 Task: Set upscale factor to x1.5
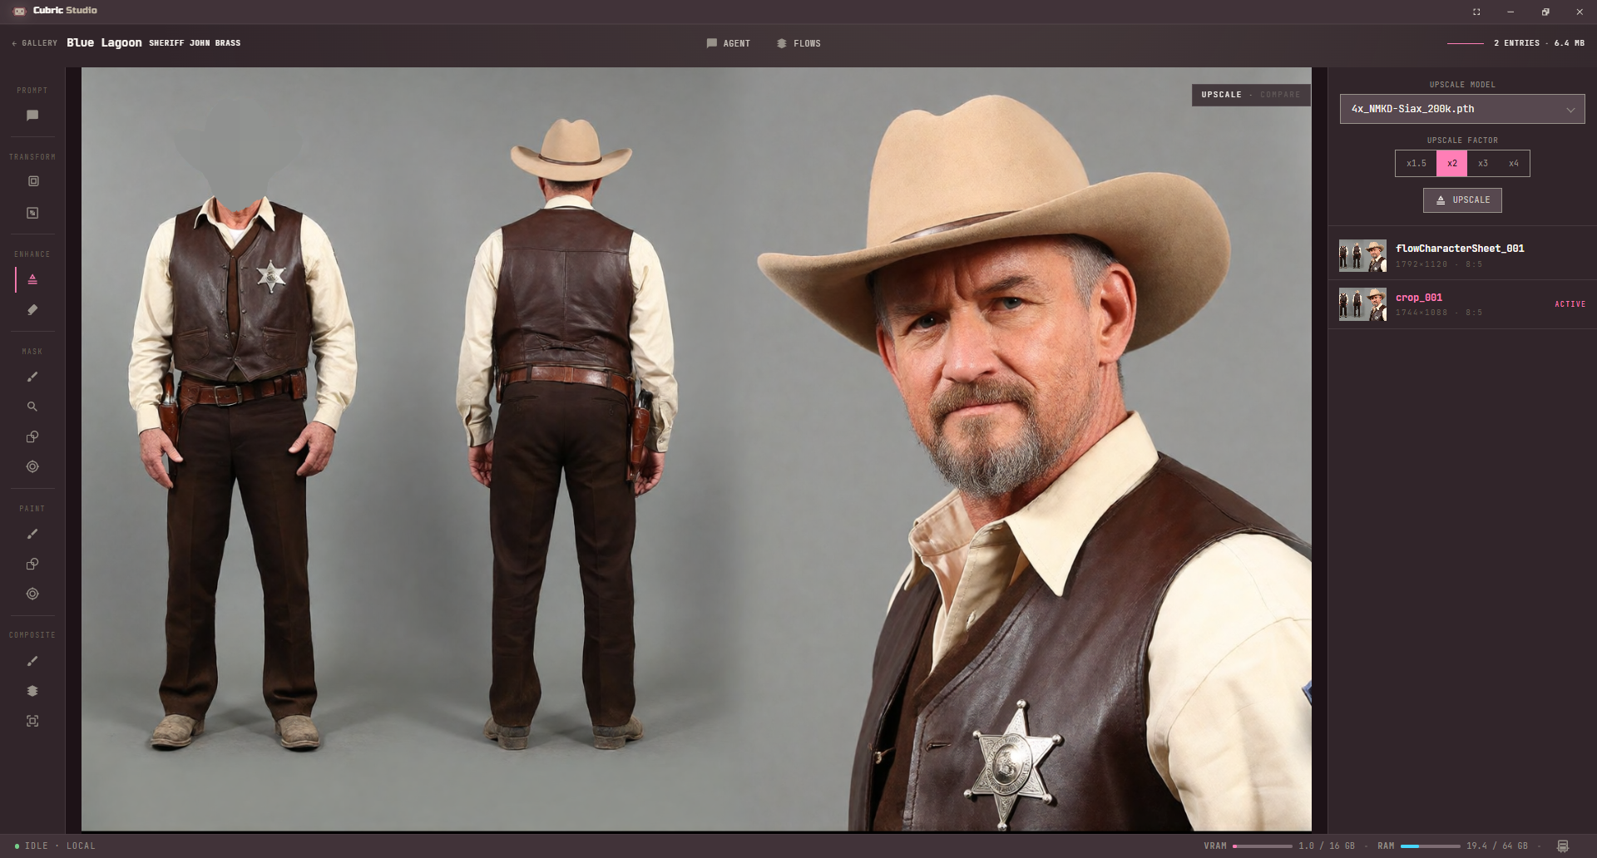pos(1416,164)
